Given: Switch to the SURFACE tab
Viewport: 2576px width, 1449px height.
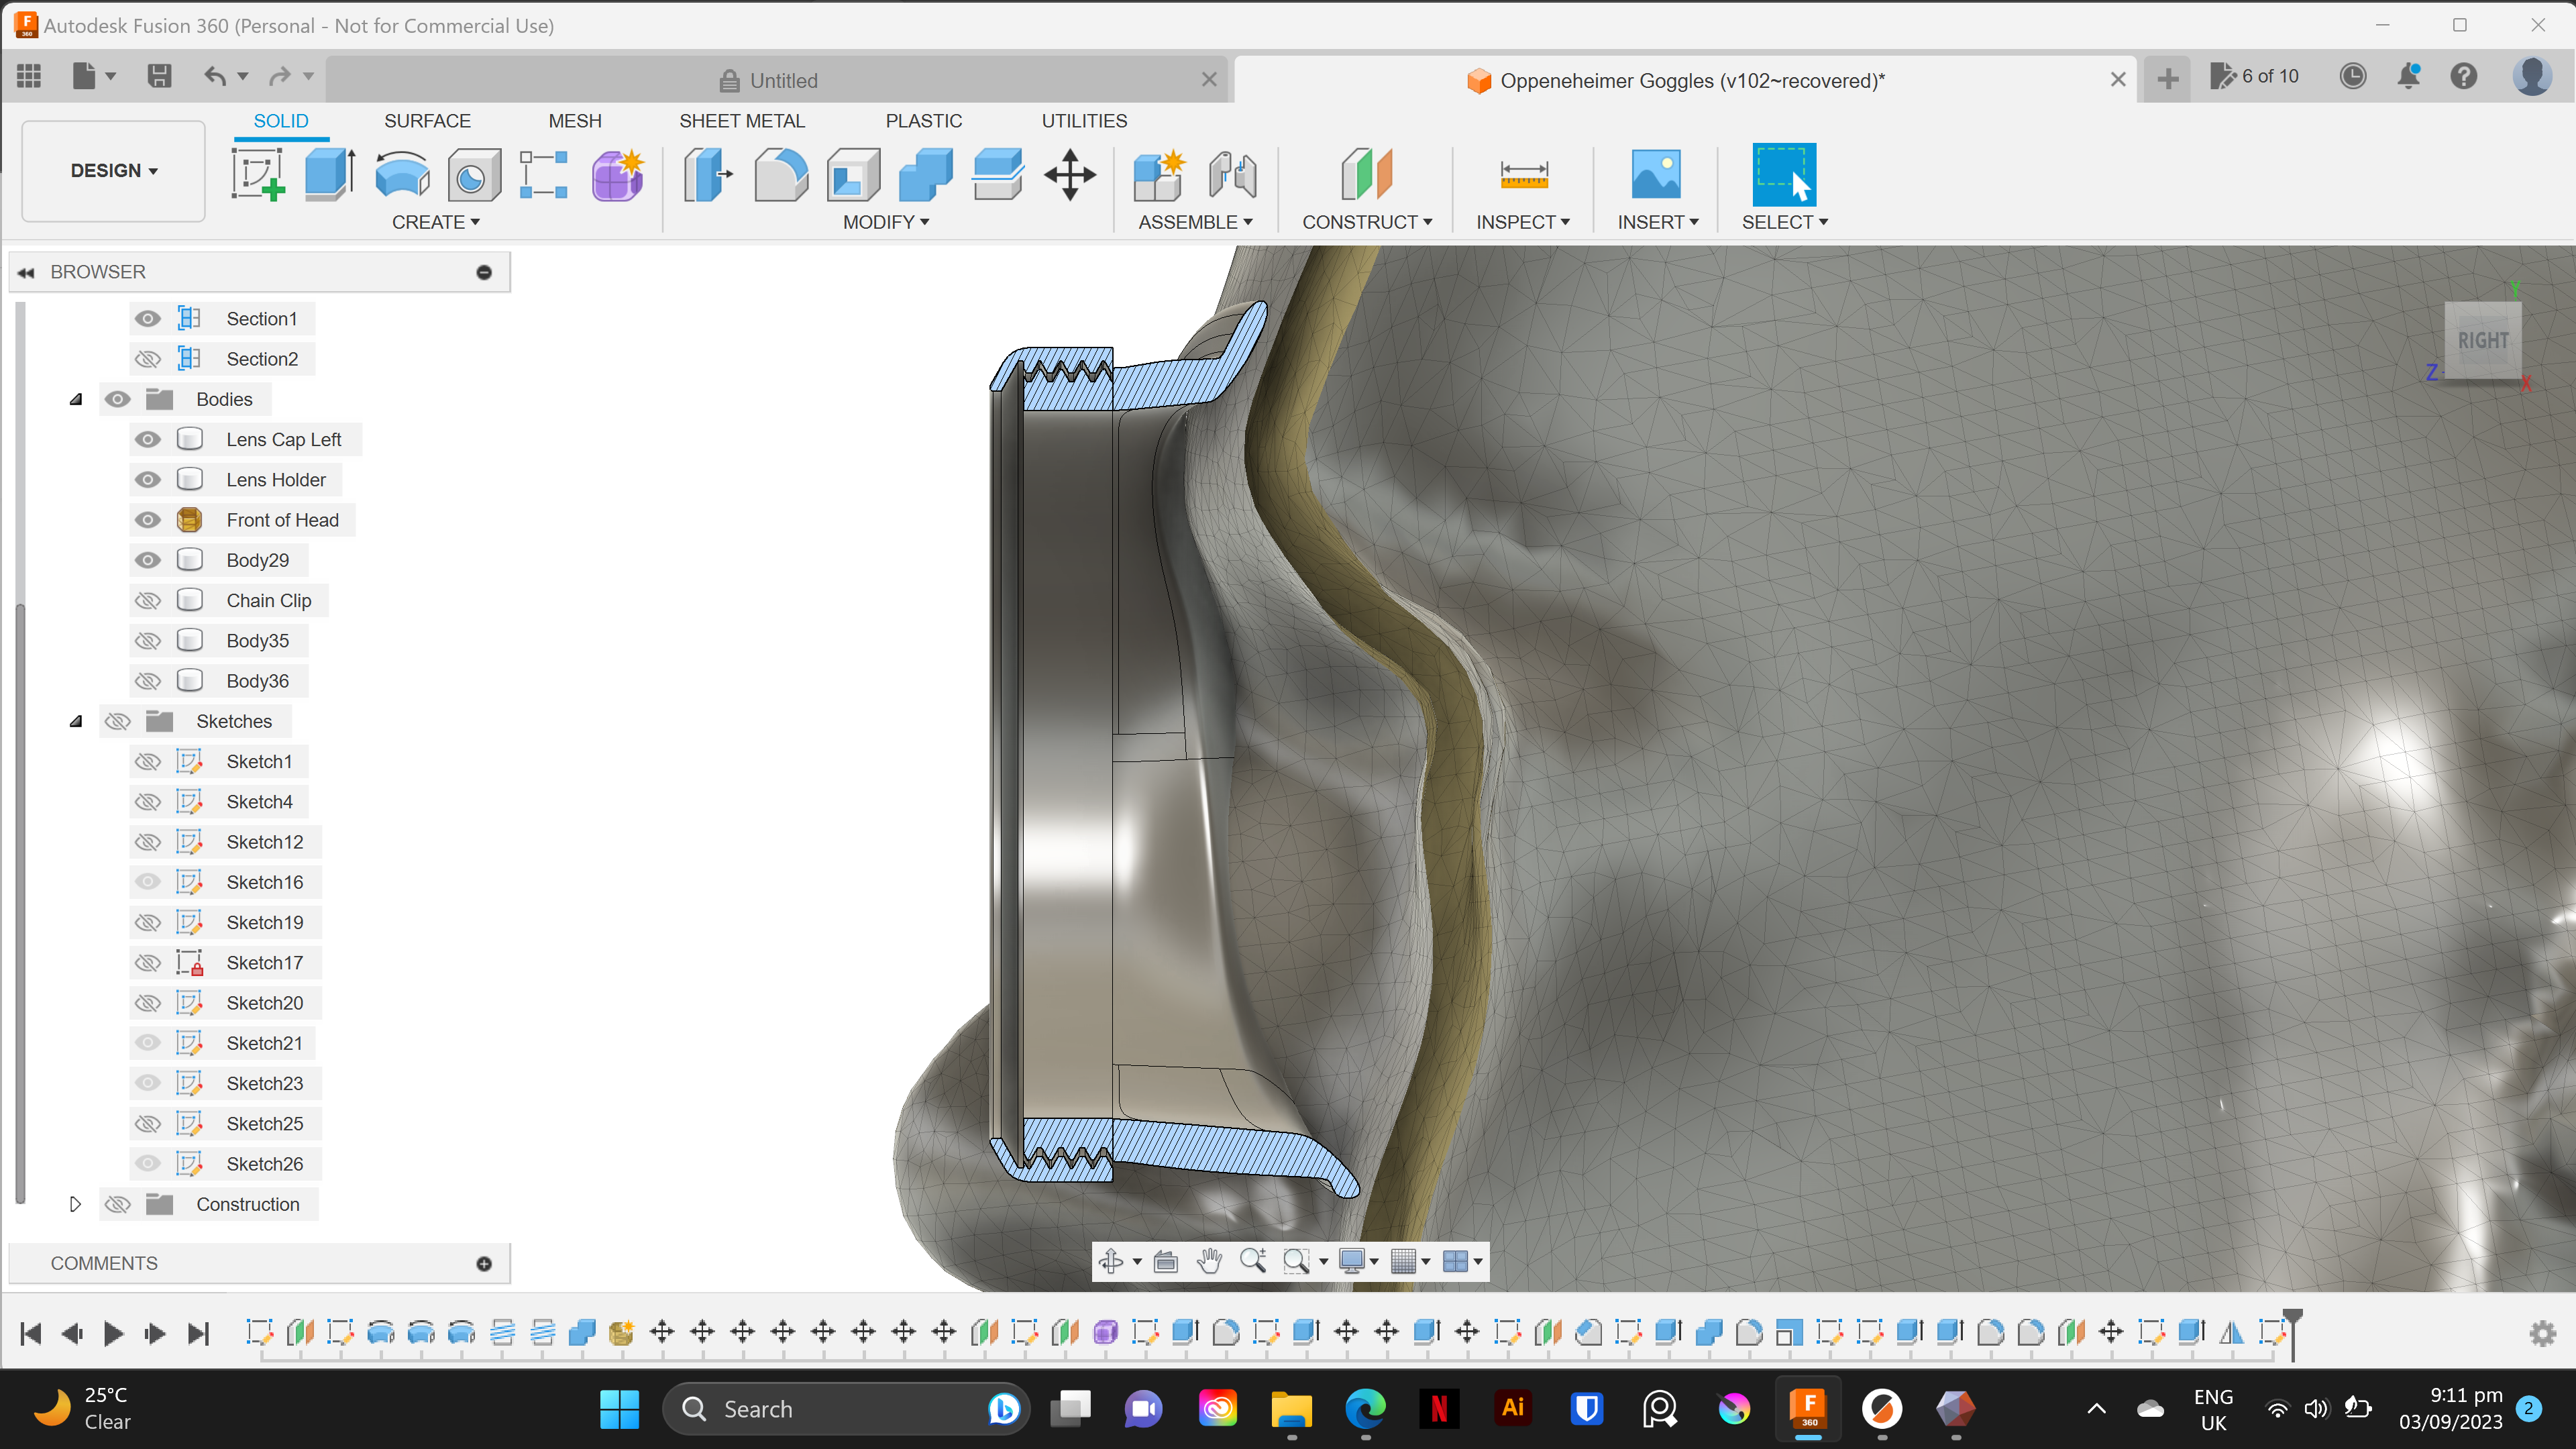Looking at the screenshot, I should (427, 120).
